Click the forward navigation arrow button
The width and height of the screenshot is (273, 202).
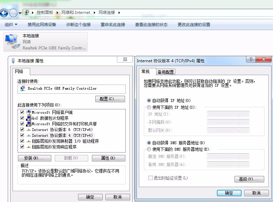point(13,13)
